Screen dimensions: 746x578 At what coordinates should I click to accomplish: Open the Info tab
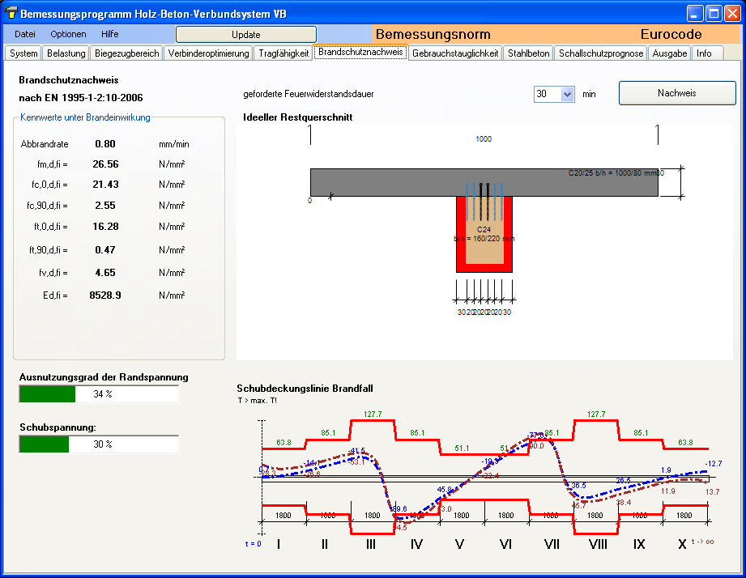click(x=704, y=53)
